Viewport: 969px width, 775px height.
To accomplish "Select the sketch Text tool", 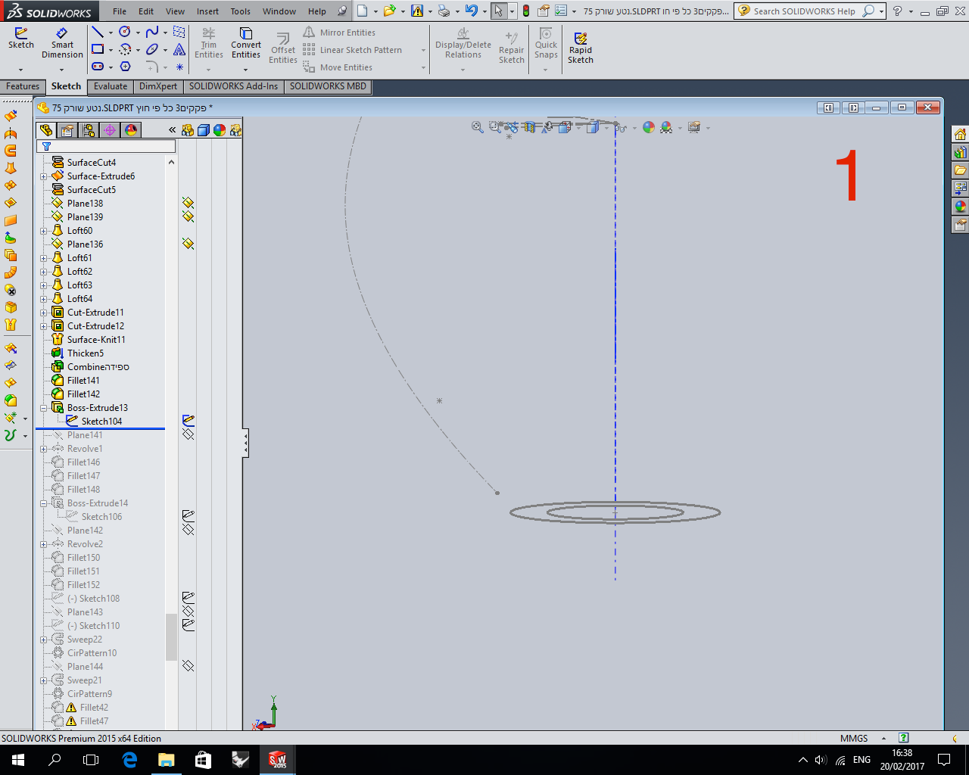I will (x=179, y=49).
